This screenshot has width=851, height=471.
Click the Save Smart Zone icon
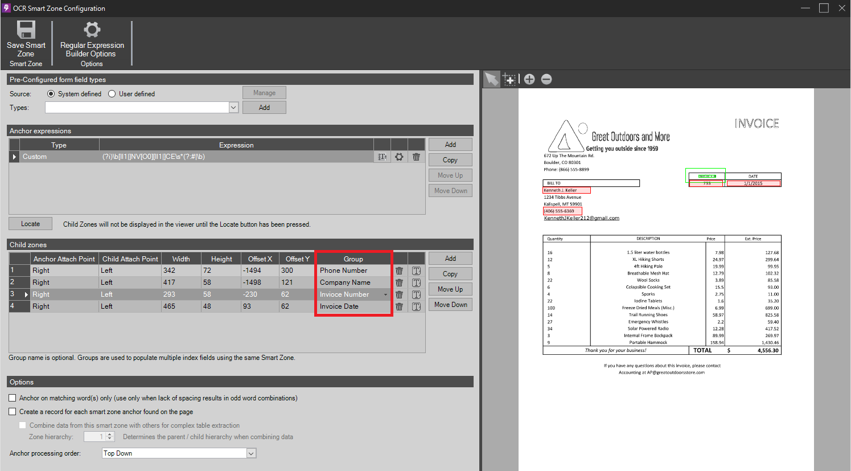pos(26,30)
